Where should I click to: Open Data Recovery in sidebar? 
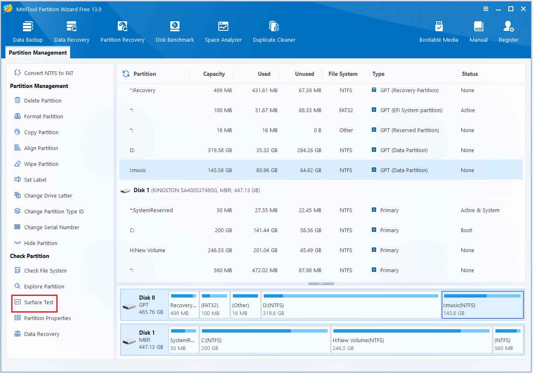point(37,334)
